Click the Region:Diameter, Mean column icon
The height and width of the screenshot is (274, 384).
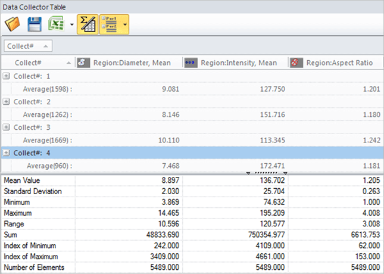pyautogui.click(x=83, y=63)
